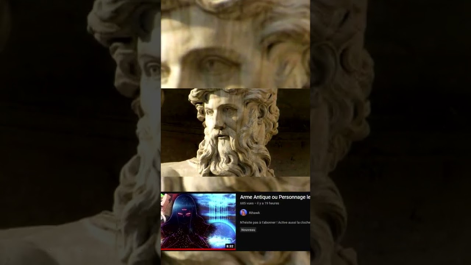Open the Rihawk channel avatar icon
471x265 pixels.
pos(243,212)
